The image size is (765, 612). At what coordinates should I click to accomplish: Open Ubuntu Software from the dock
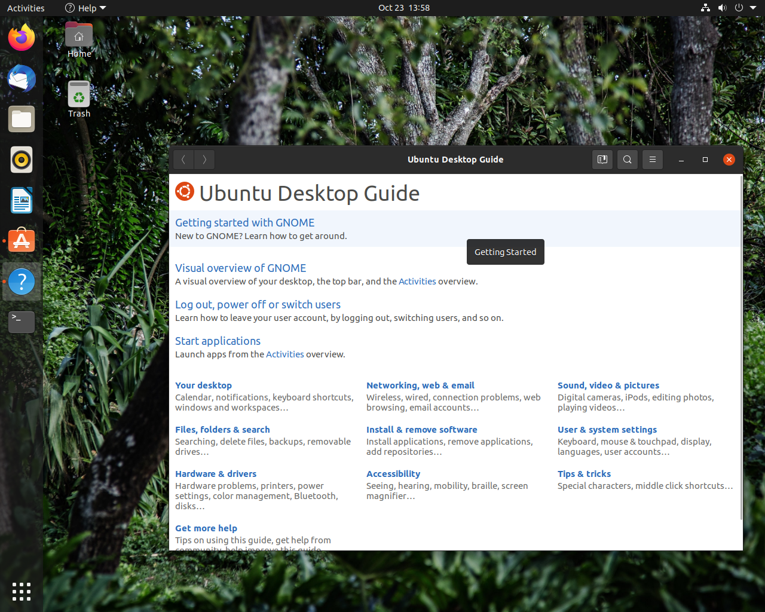click(x=22, y=241)
